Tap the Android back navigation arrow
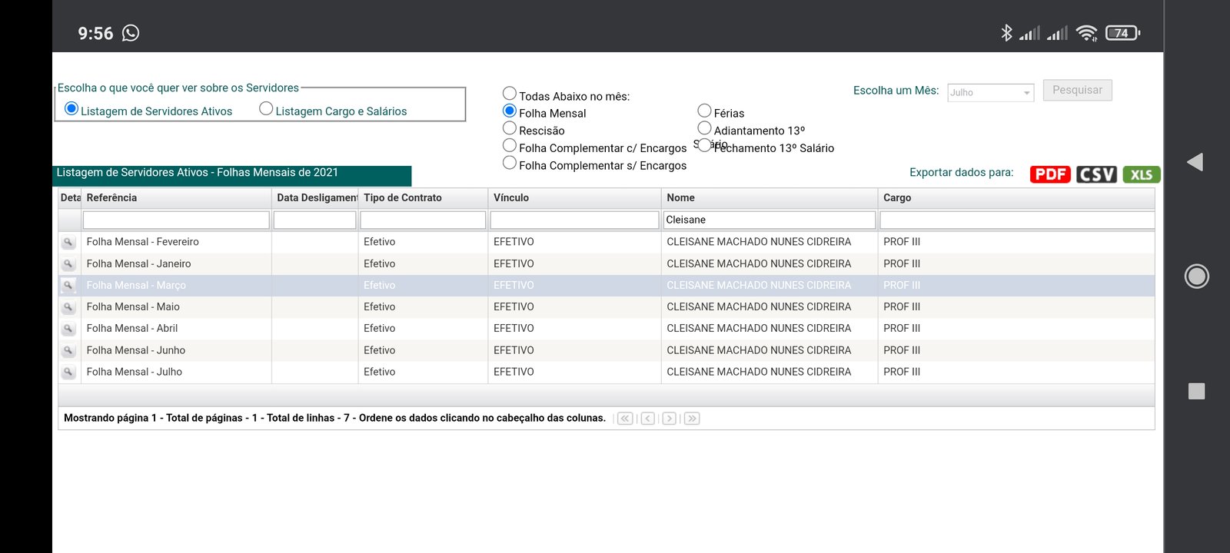Image resolution: width=1230 pixels, height=553 pixels. (x=1195, y=162)
